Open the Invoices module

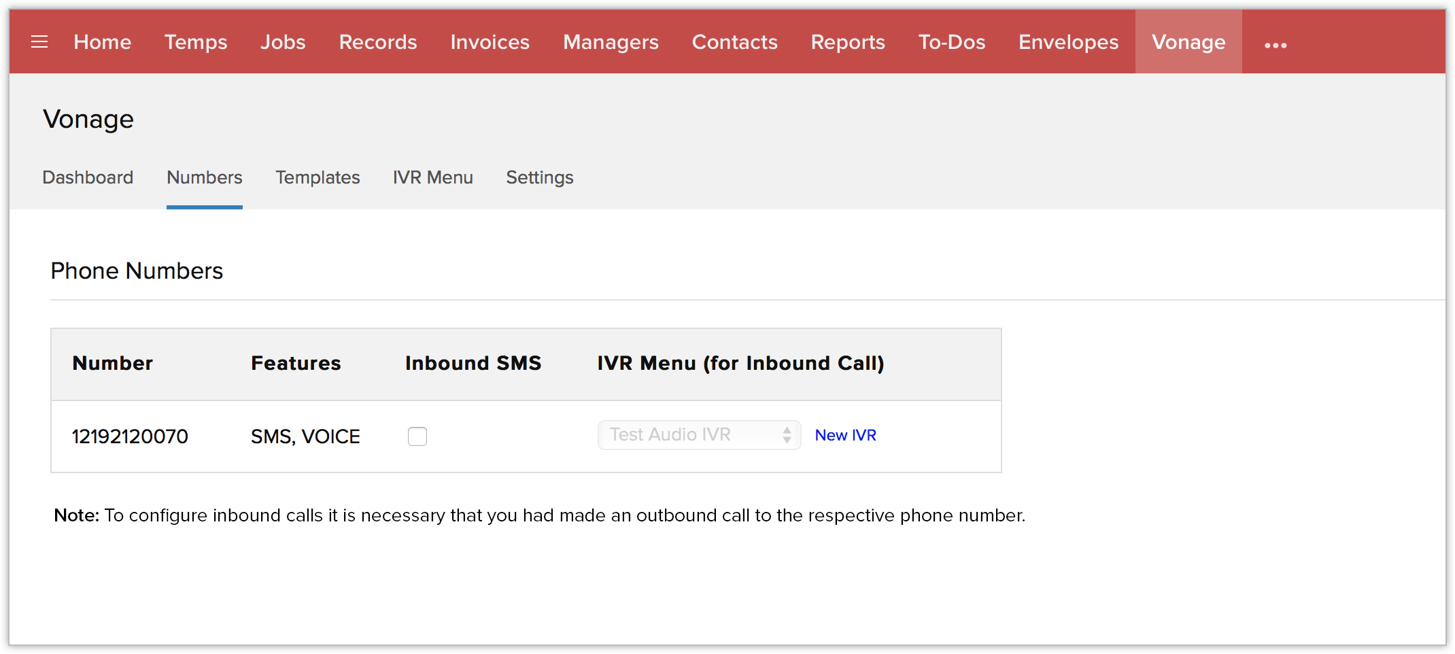(490, 42)
